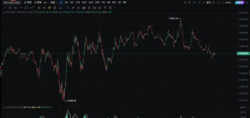The height and width of the screenshot is (118, 250).
Task: Collapse the BTC/USDT legend chevron
Action: (x=4, y=12)
